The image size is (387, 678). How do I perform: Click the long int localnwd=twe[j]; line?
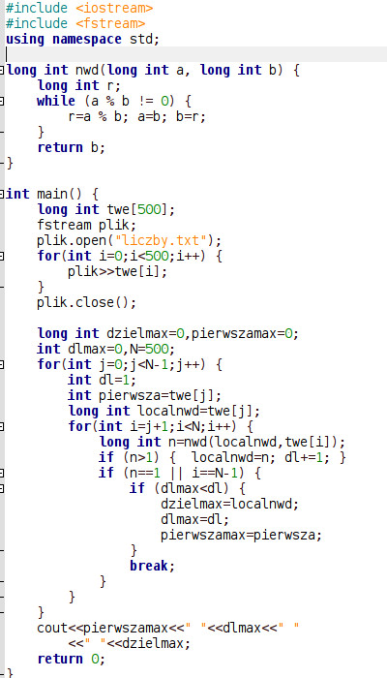click(164, 412)
